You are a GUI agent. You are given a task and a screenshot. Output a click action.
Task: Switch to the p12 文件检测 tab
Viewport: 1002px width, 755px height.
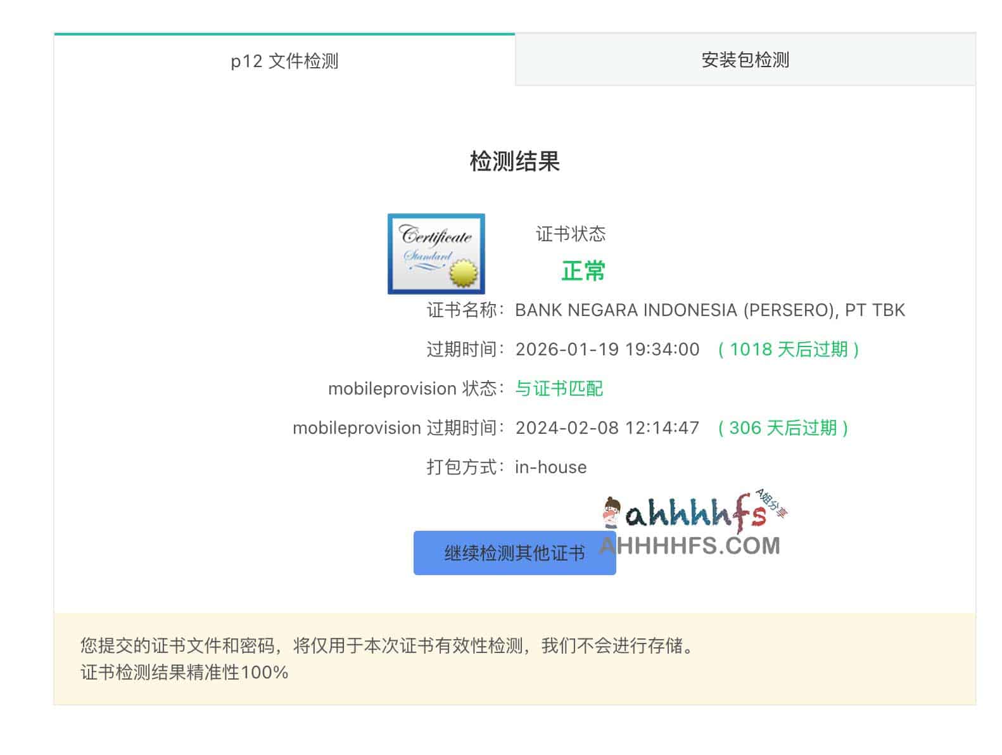point(284,61)
